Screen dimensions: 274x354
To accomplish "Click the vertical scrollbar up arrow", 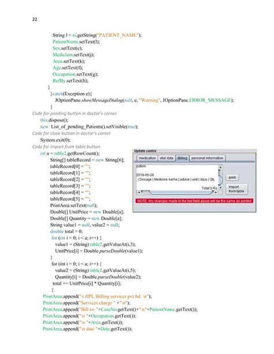I will click(220, 167).
